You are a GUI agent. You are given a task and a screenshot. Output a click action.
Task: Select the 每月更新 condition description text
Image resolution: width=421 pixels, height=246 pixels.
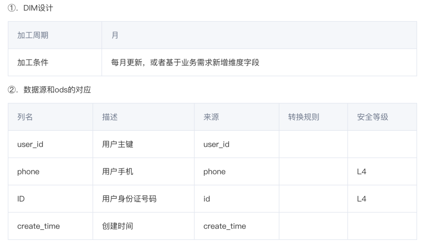(x=185, y=62)
